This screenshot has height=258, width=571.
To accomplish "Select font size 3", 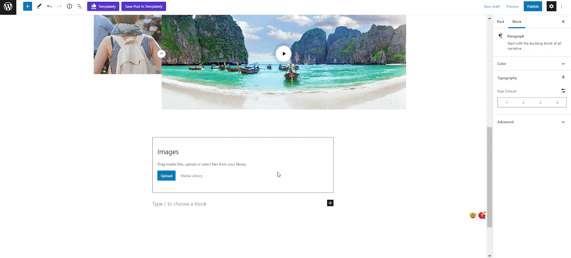I will [x=540, y=103].
